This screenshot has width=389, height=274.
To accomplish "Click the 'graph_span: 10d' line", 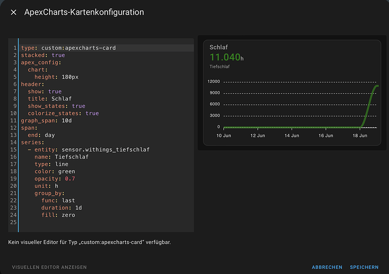I will [46, 121].
